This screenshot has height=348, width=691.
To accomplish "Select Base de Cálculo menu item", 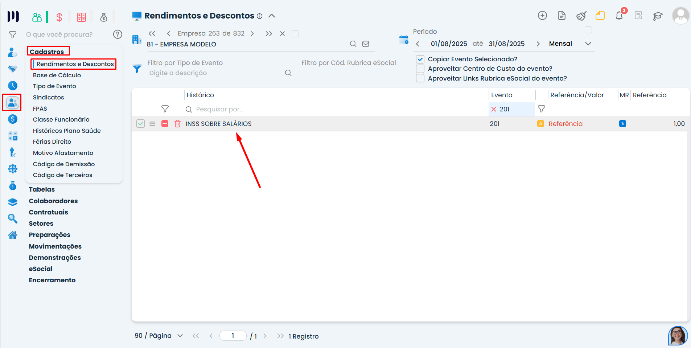I will click(57, 75).
